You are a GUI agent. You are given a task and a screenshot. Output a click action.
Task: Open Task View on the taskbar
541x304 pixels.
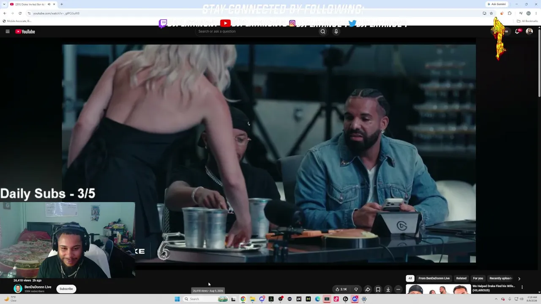(233, 299)
